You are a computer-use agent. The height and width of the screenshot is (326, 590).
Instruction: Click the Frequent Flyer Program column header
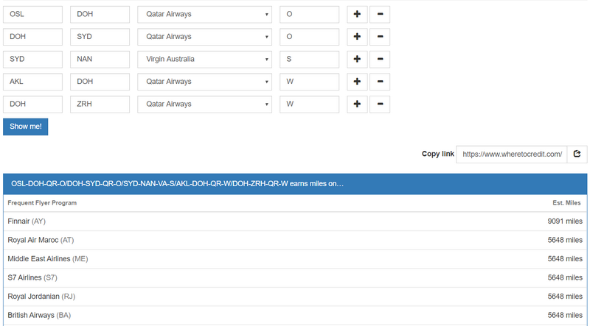point(42,203)
